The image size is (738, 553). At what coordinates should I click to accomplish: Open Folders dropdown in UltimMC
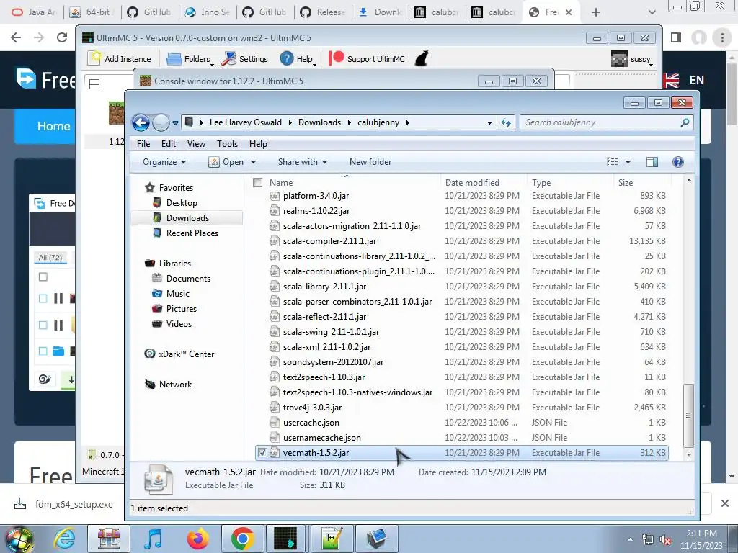tap(190, 59)
